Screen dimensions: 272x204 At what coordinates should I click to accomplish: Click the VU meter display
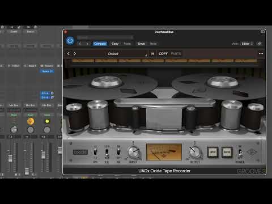click(x=164, y=152)
